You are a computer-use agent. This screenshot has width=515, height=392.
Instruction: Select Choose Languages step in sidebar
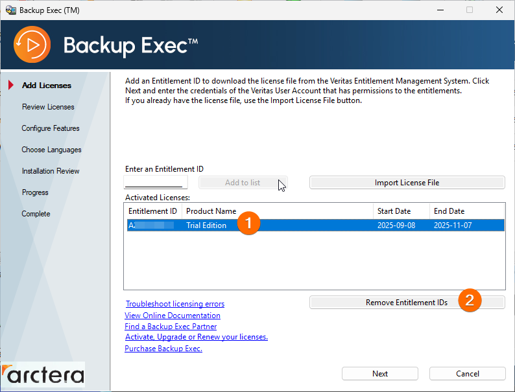click(52, 150)
